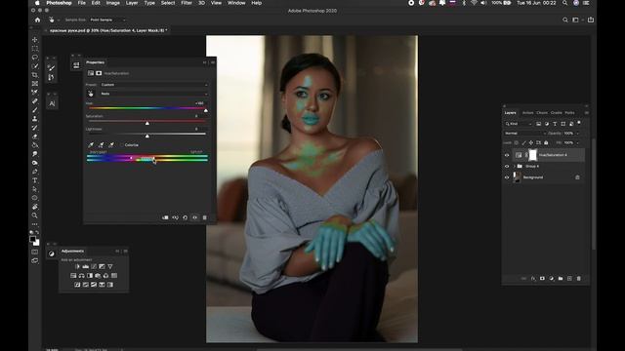The width and height of the screenshot is (625, 351).
Task: Toggle filter for pixel layers
Action: (x=538, y=124)
